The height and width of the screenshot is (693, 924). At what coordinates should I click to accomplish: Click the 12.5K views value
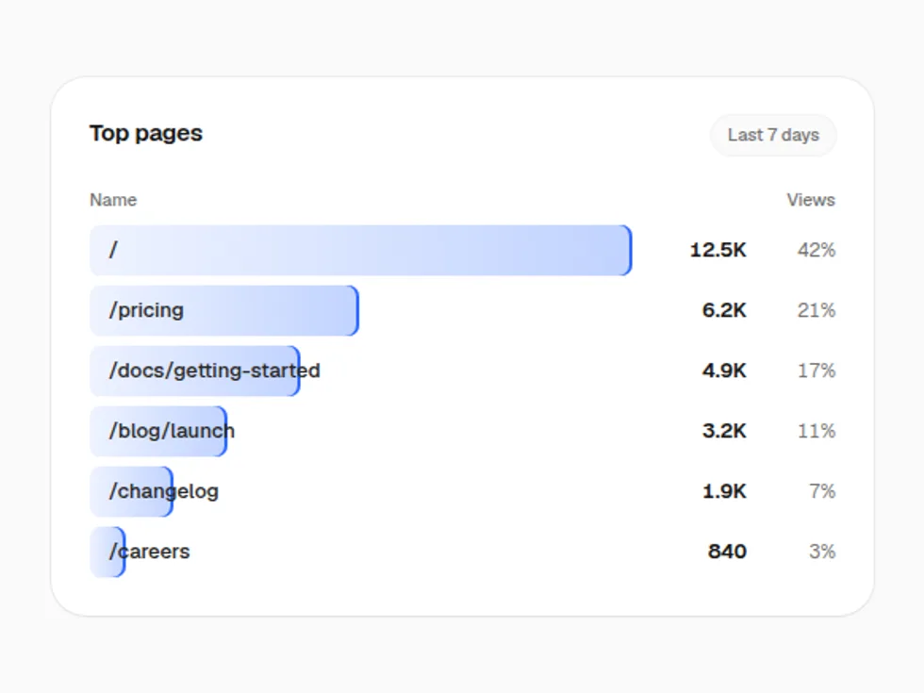(718, 250)
